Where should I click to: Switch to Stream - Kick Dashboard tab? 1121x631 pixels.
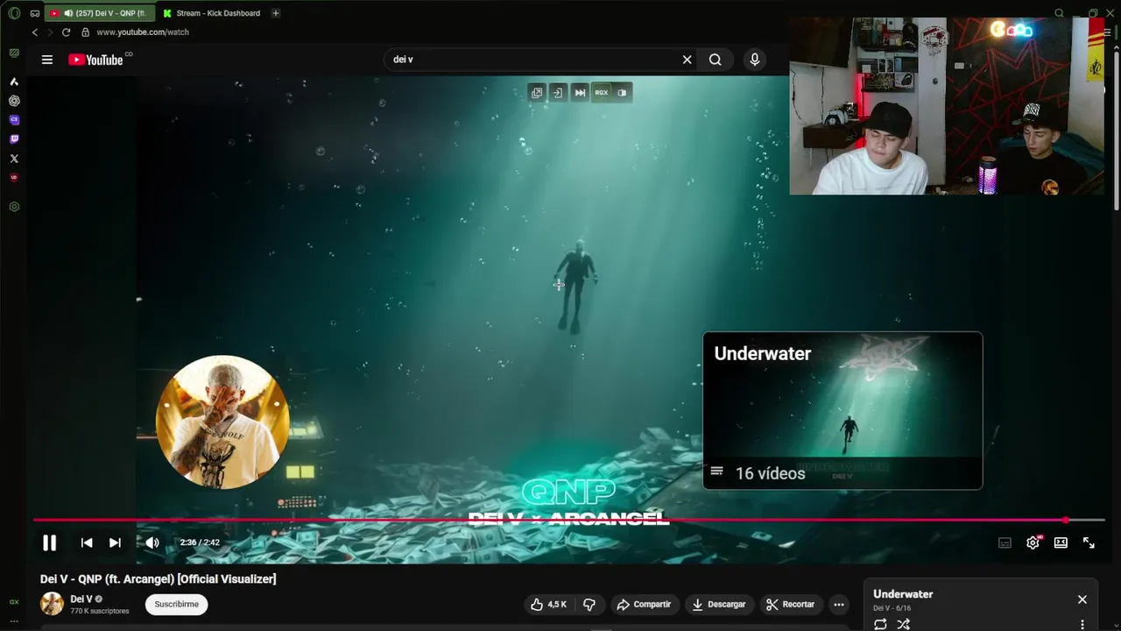[x=211, y=13]
